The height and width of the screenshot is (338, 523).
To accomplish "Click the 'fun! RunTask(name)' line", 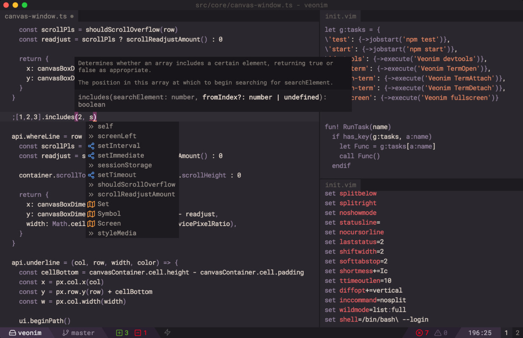I will point(358,127).
